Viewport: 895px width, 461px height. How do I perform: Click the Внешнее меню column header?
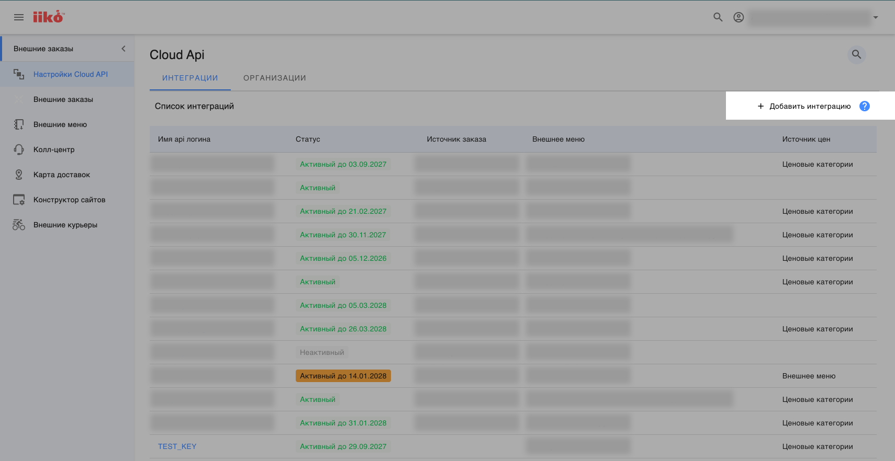tap(558, 139)
